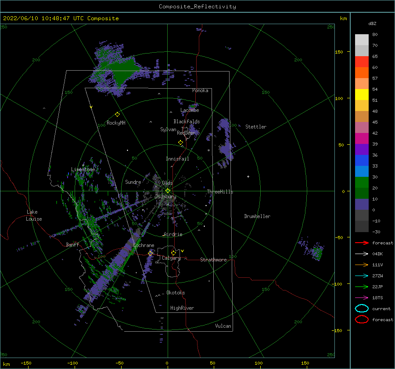The image size is (395, 369).
Task: Click the Innisfail label
Action: point(177,159)
